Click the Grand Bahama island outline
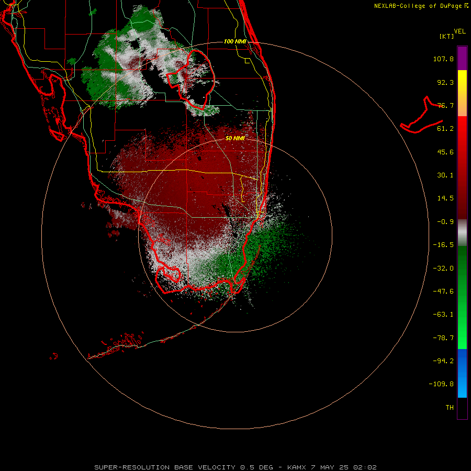 point(421,115)
